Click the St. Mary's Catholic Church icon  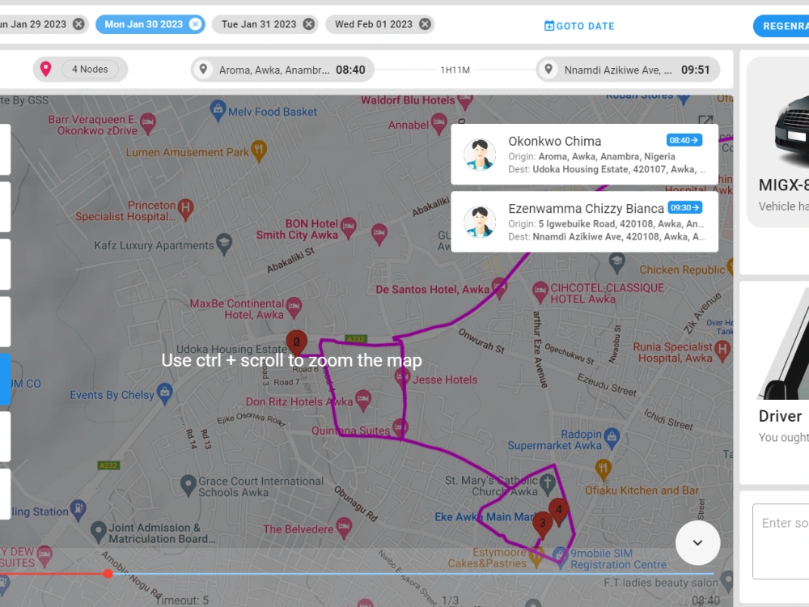(x=548, y=484)
